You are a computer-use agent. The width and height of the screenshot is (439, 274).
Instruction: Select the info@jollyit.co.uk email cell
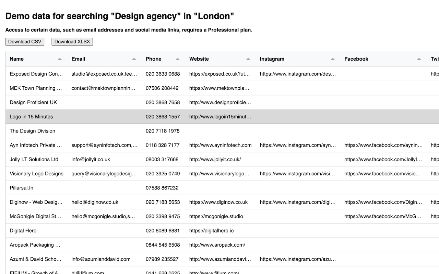coord(91,160)
